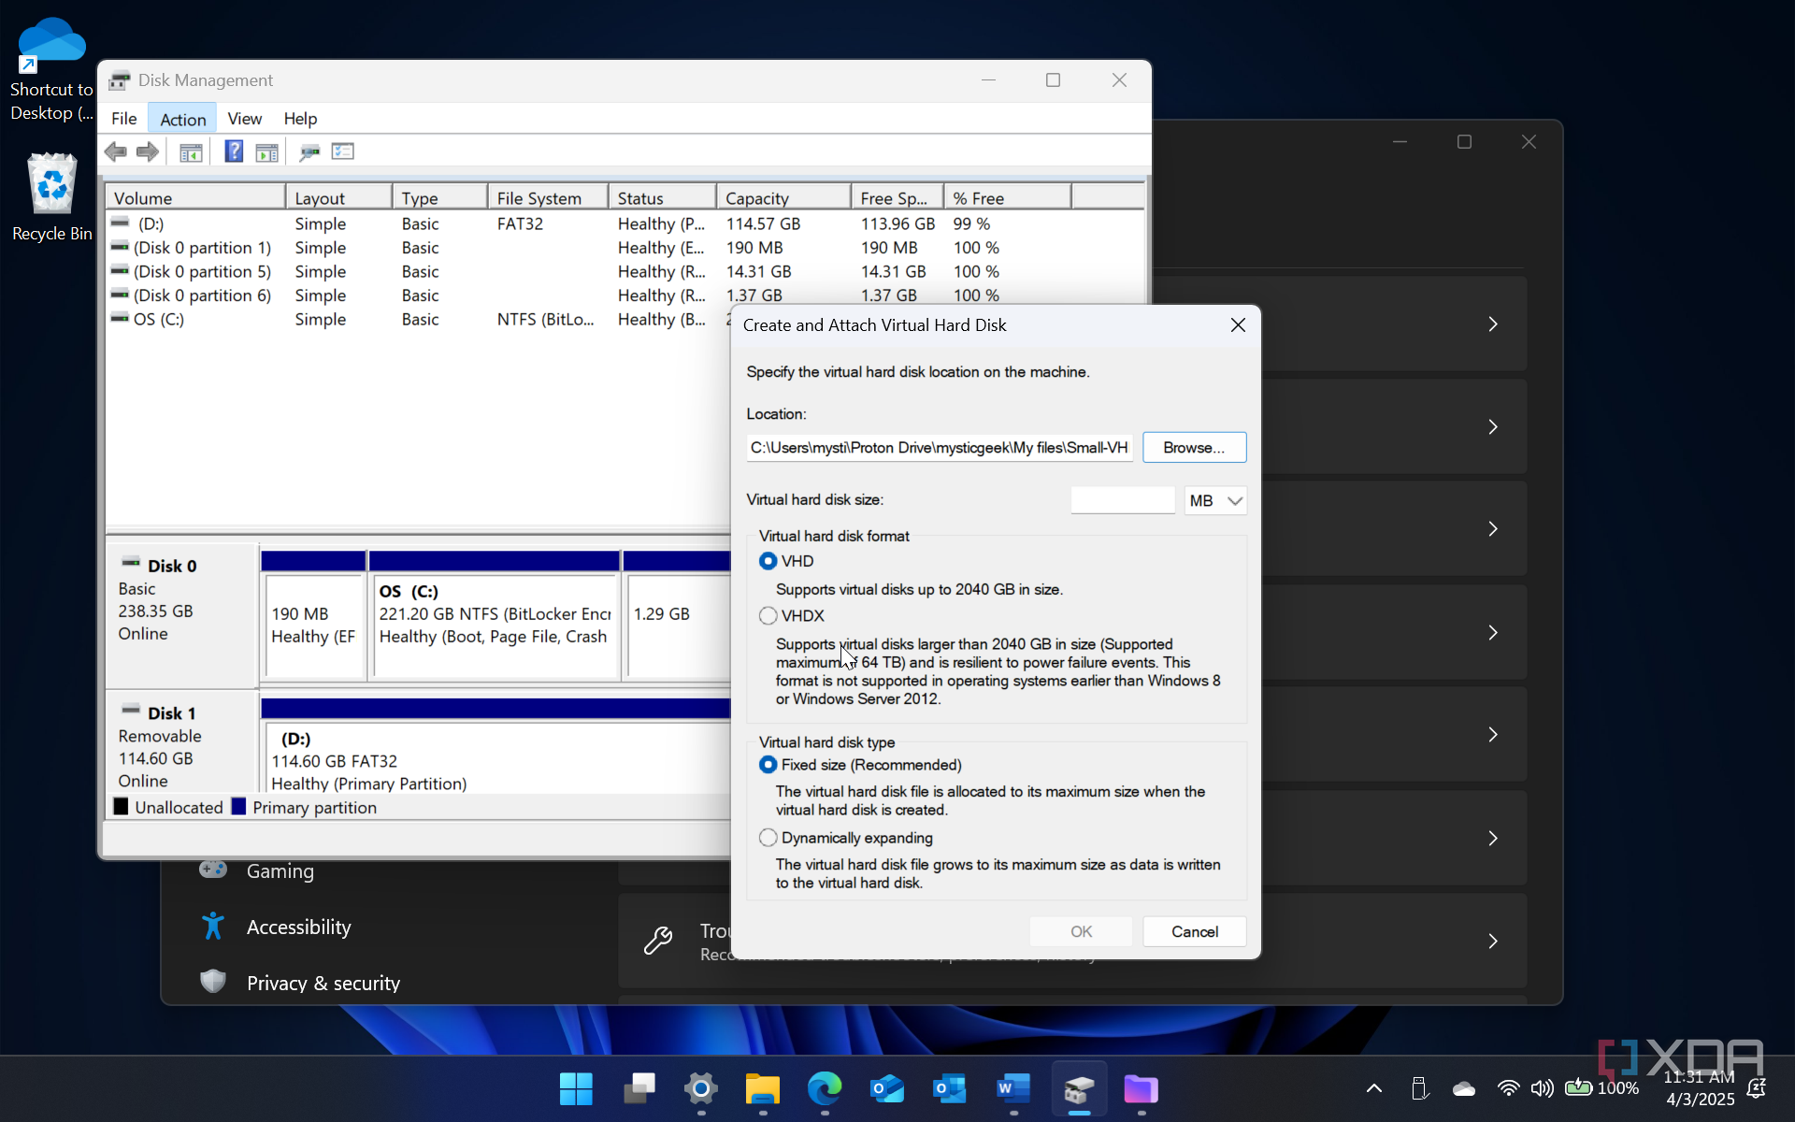Show hidden system tray icons chevron
The image size is (1795, 1122).
click(x=1374, y=1088)
